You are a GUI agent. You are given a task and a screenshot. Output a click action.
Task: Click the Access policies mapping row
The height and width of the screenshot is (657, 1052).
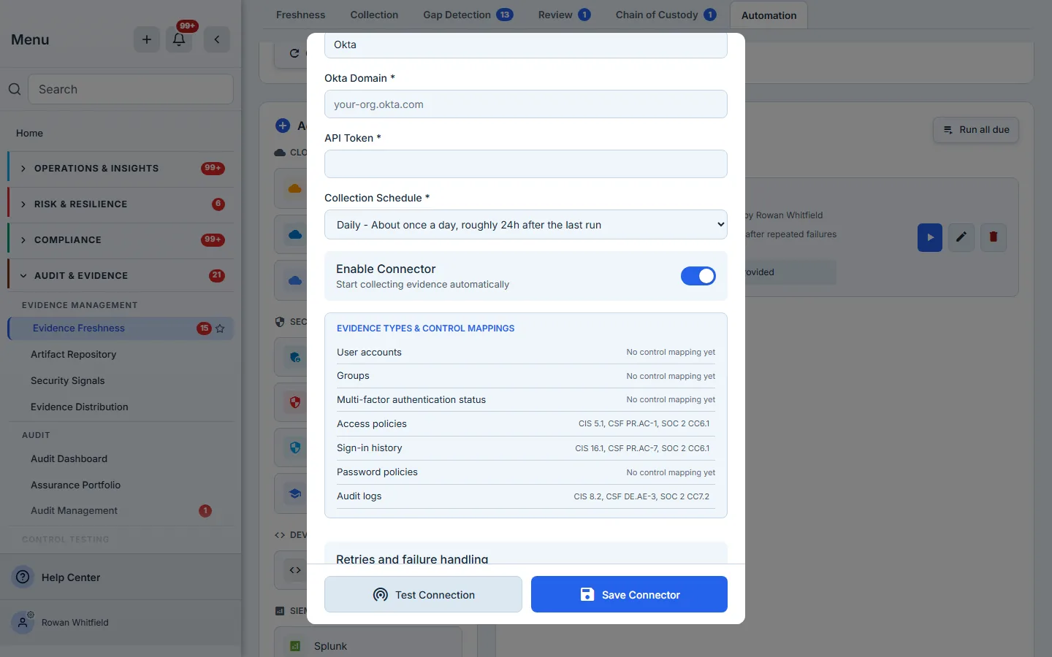[x=526, y=424]
